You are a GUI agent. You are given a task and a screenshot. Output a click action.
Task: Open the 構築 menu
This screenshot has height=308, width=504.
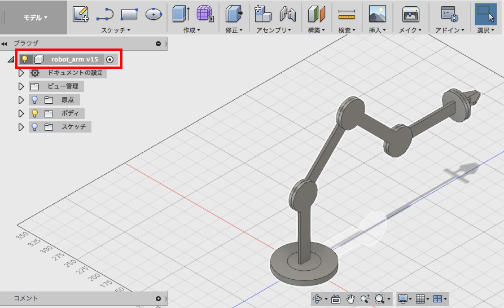[316, 30]
